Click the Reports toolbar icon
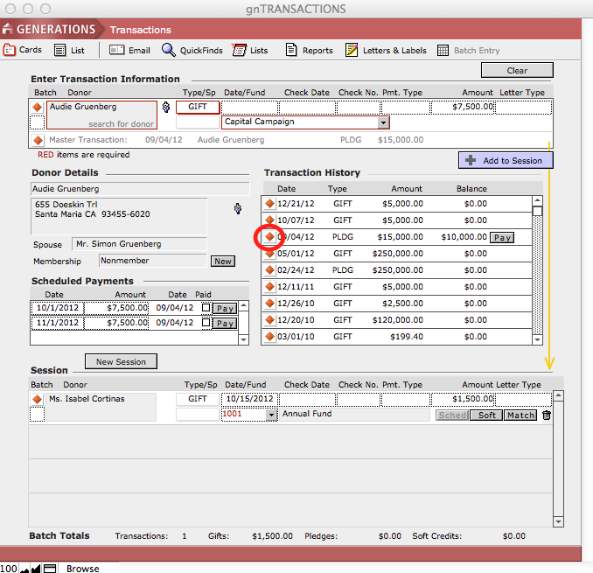593x573 pixels. click(291, 50)
